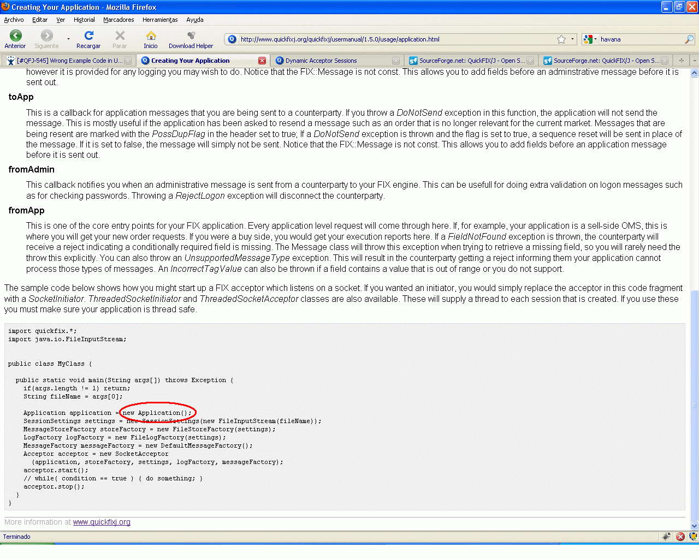The height and width of the screenshot is (559, 699).
Task: Click the italic UnsupportedMessageType word
Action: [237, 258]
